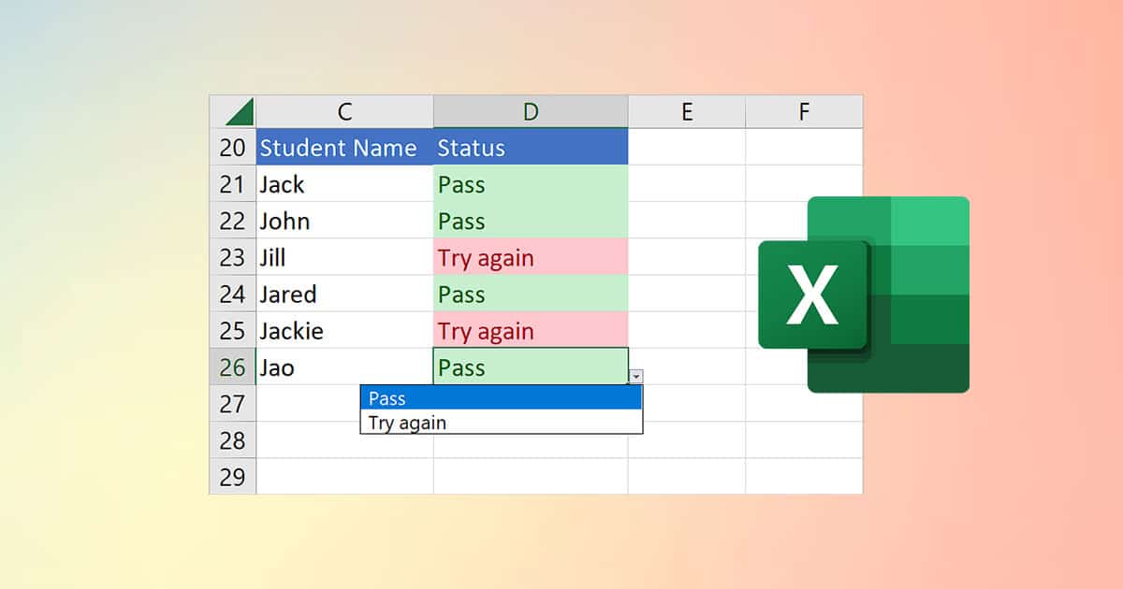Open the dropdown arrow beside cell D26
This screenshot has height=589, width=1123.
tap(636, 376)
